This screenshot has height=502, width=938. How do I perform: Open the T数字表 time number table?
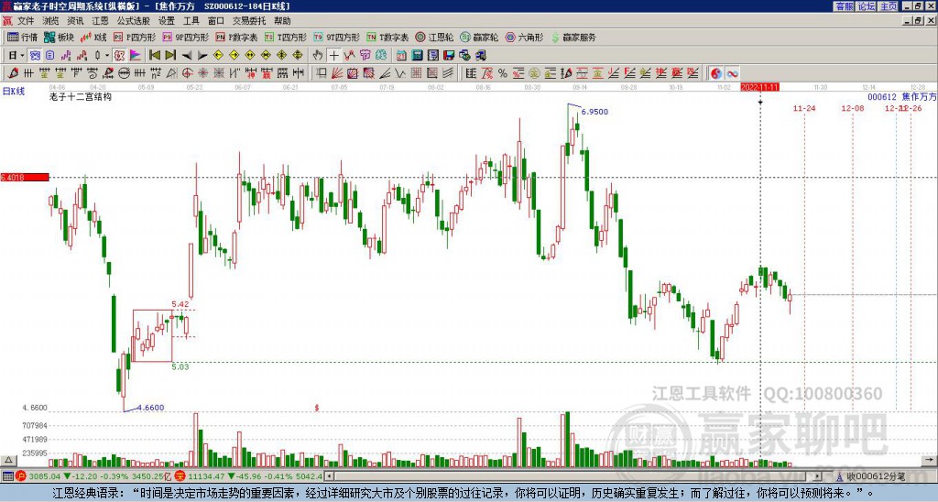[x=387, y=37]
